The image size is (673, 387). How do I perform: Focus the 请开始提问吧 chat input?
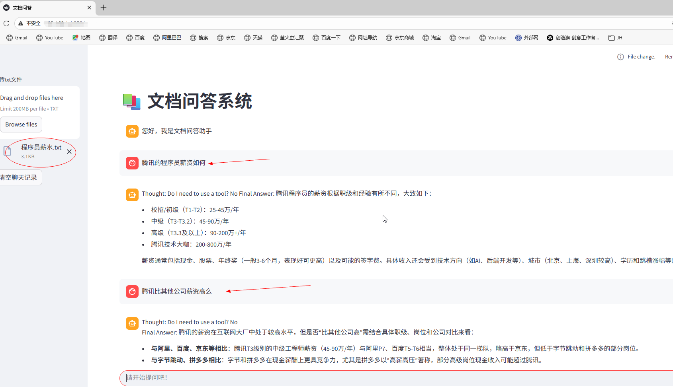coord(396,378)
